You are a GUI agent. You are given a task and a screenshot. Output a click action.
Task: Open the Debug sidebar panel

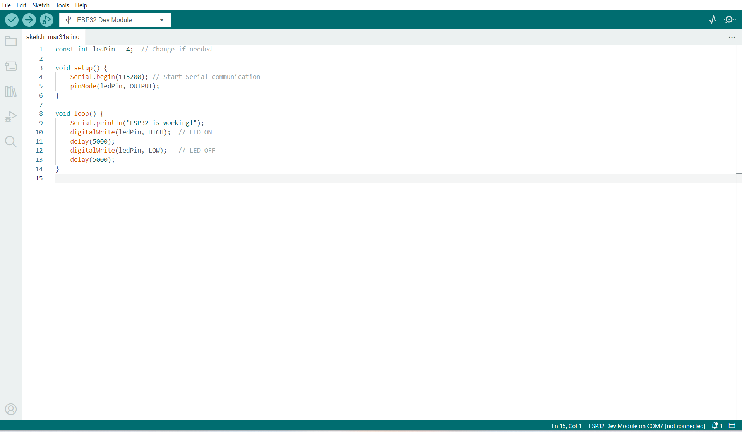click(x=11, y=117)
